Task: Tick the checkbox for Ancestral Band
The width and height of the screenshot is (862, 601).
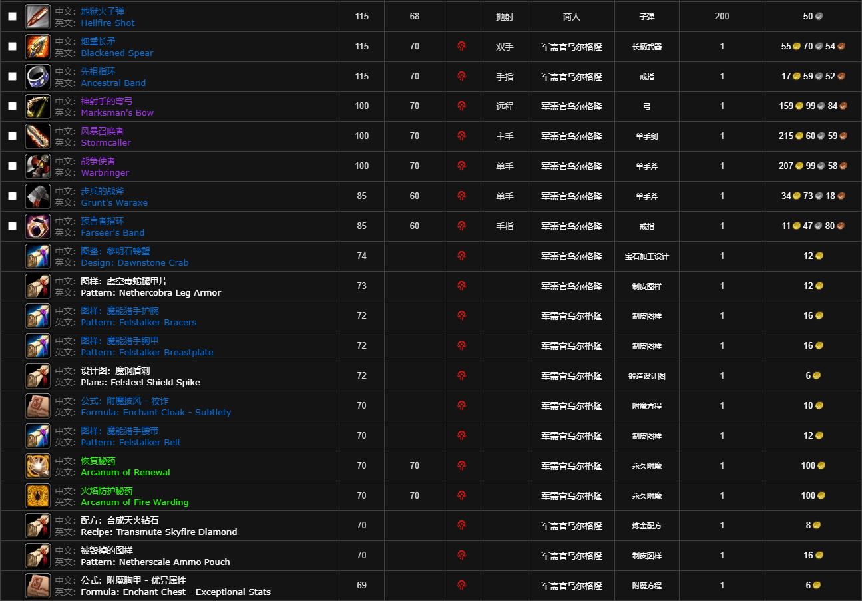Action: pyautogui.click(x=12, y=77)
